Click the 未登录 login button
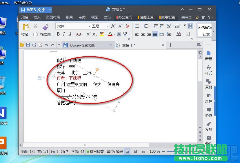 point(187,17)
